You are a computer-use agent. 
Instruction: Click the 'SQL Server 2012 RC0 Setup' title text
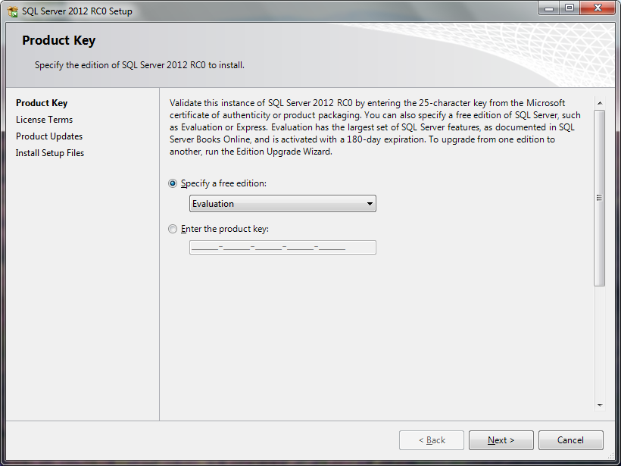tap(77, 11)
